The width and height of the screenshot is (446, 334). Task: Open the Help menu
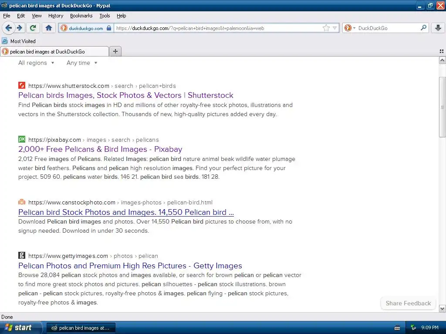pyautogui.click(x=122, y=16)
